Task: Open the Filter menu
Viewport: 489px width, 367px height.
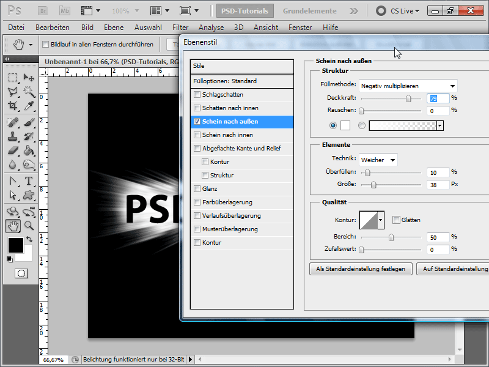Action: coord(180,28)
